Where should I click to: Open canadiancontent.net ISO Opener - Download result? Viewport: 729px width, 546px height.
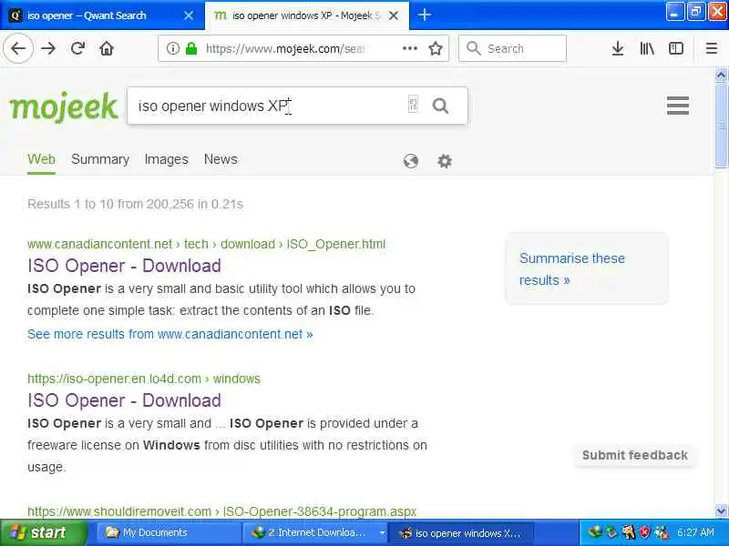coord(124,266)
